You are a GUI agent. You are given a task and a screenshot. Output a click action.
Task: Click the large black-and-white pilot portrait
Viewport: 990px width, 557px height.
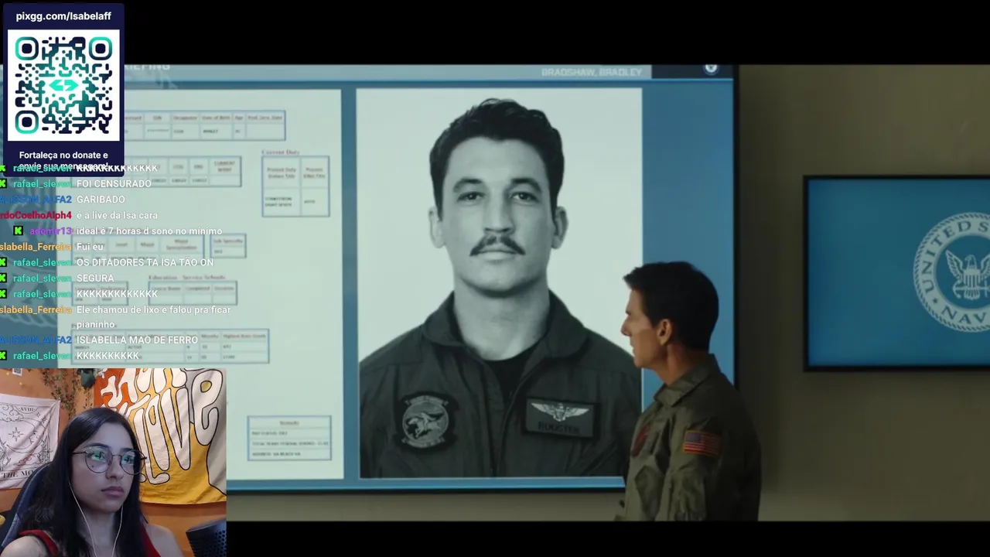(x=498, y=282)
